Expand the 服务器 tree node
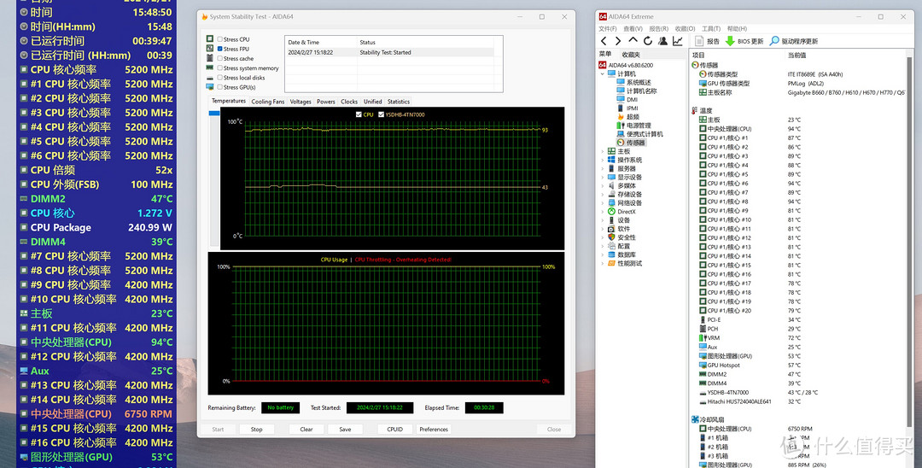The image size is (922, 468). 603,168
